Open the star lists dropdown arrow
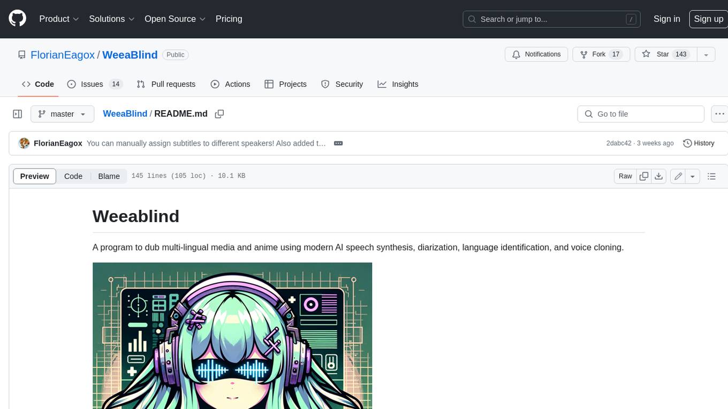 click(706, 54)
